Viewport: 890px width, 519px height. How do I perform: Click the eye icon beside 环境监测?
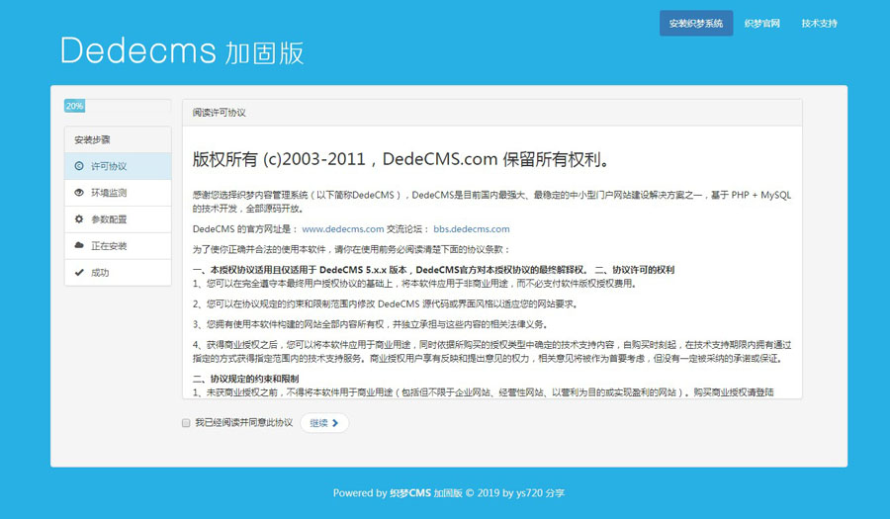79,193
